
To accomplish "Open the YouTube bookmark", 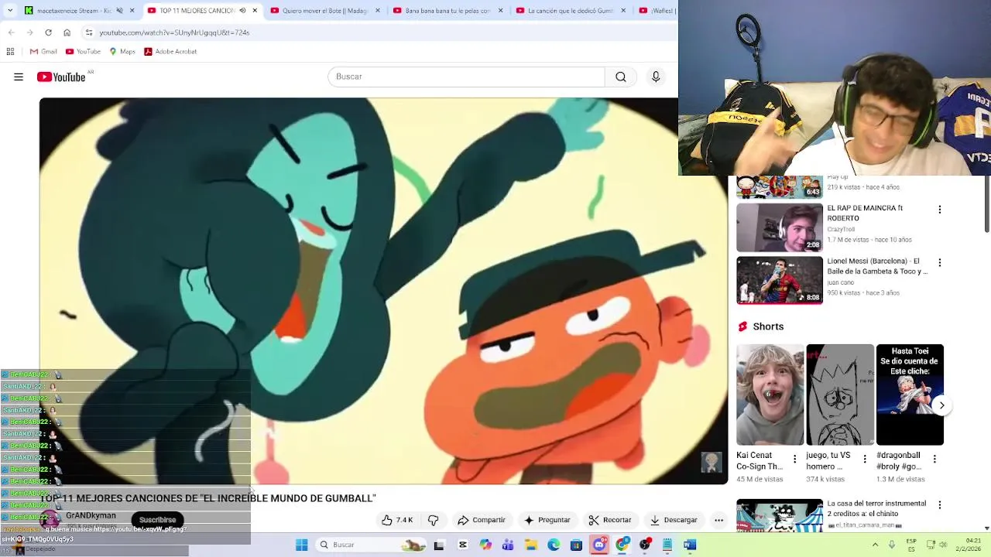I will pos(83,51).
